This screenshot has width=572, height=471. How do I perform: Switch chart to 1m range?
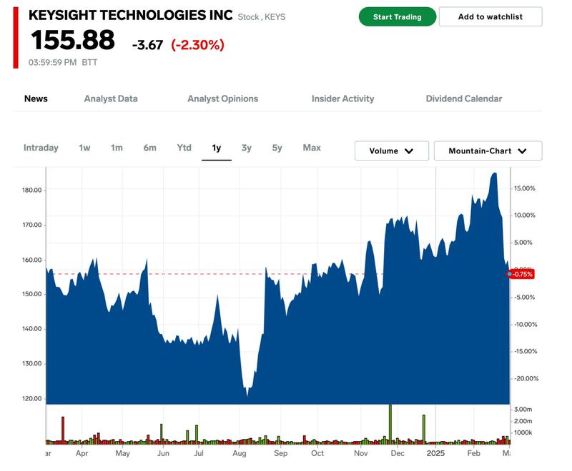coord(117,148)
